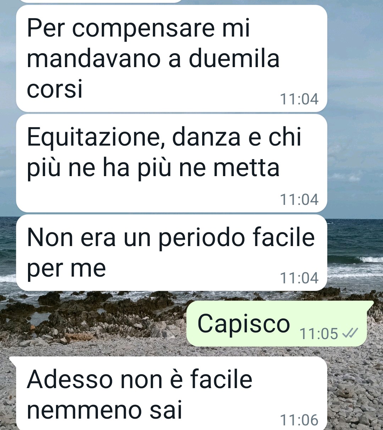
Task: Click the tail of the green 'Capisco' bubble
Action: coord(370,304)
